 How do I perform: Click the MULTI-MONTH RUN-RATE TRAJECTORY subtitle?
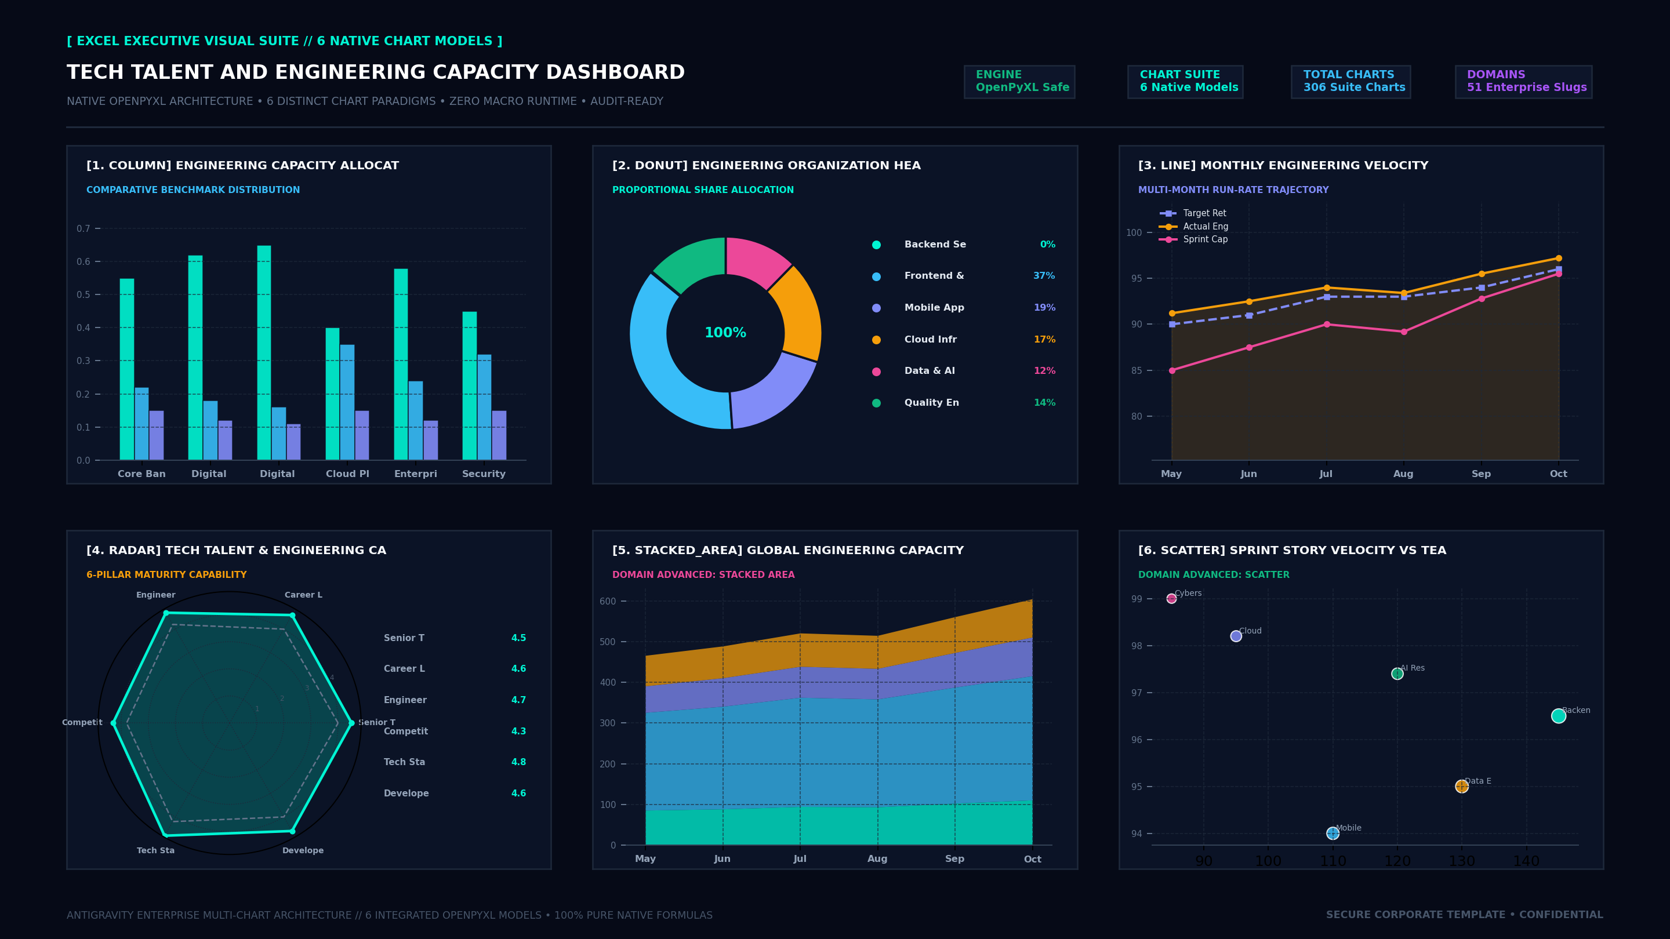(x=1233, y=190)
